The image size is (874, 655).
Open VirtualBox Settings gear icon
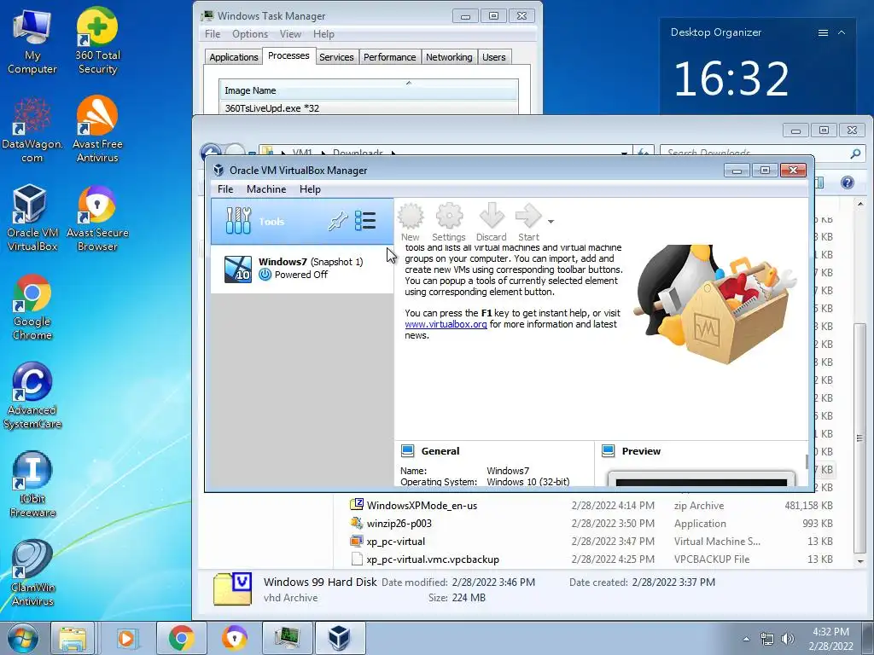pos(449,223)
